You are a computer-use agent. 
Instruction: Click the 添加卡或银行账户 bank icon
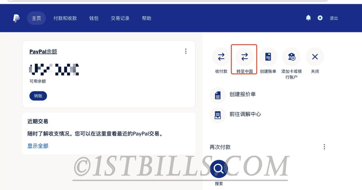[292, 57]
